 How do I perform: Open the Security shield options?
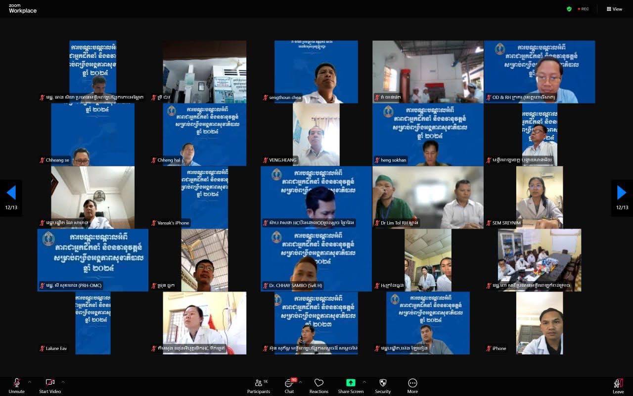click(x=383, y=383)
